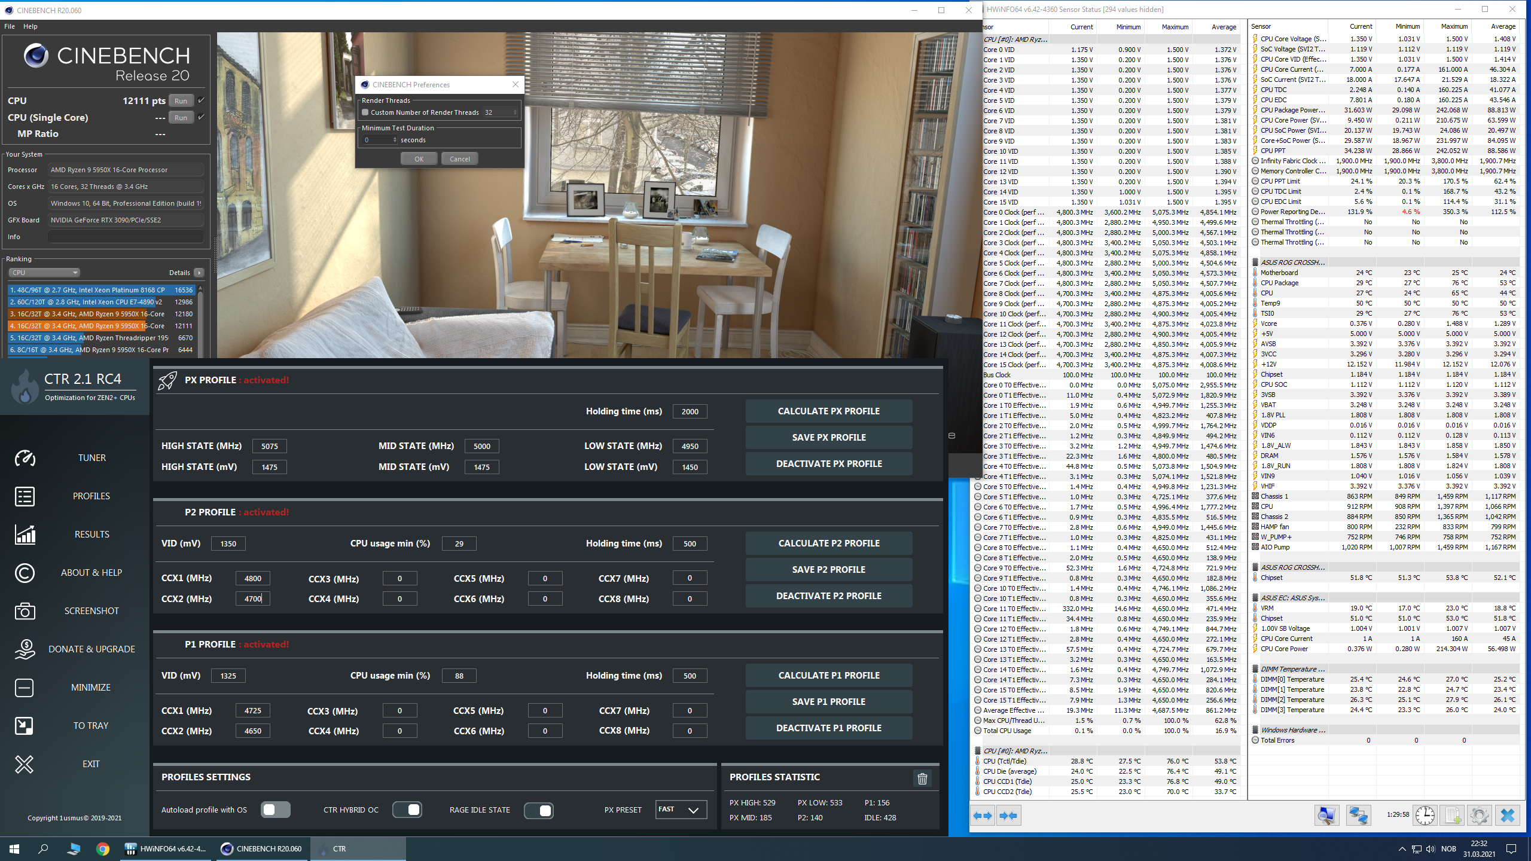Toggle CPU (Single Core) test checkbox
This screenshot has width=1531, height=861.
pyautogui.click(x=202, y=117)
